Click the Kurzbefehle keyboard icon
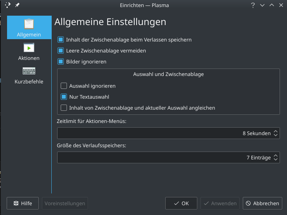287x215 pixels. click(29, 71)
